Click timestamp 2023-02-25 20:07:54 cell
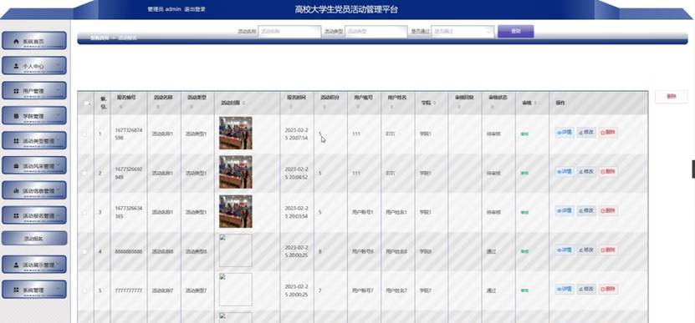The height and width of the screenshot is (323, 695). pos(296,134)
